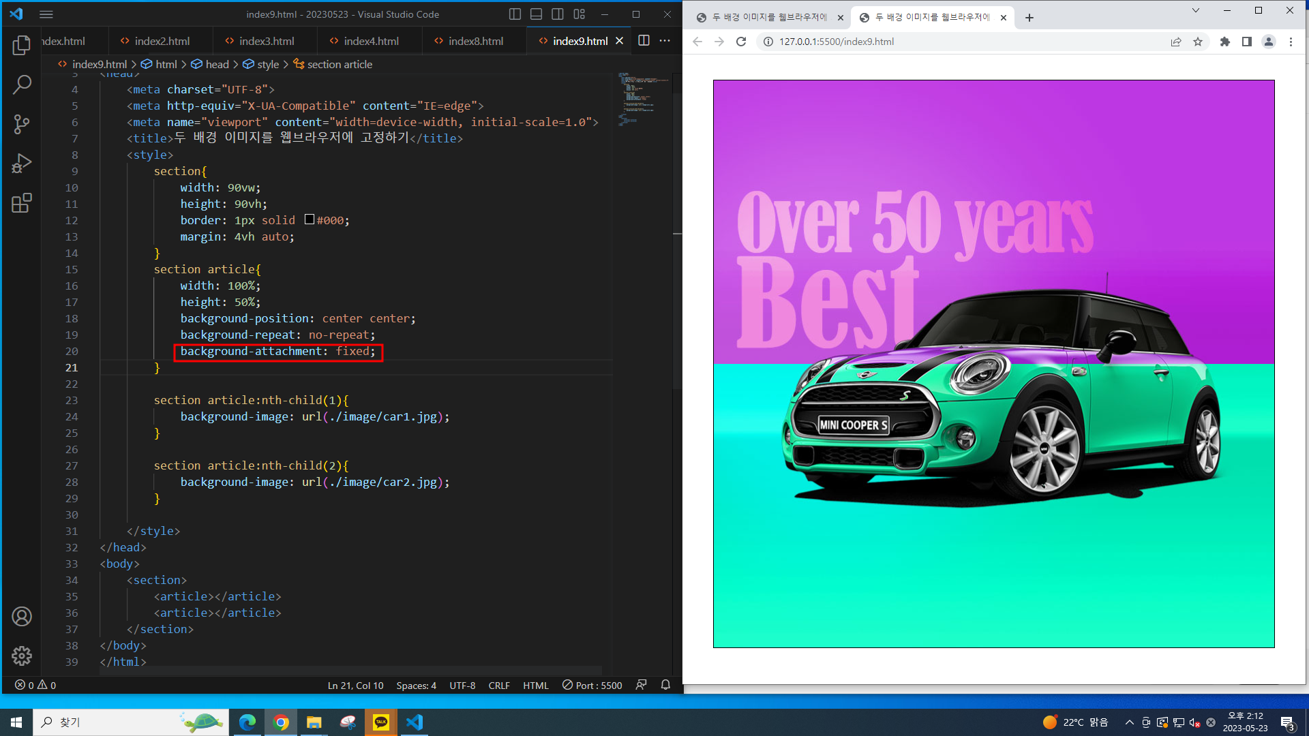Open File Explorer from taskbar
Viewport: 1309px width, 736px height.
tap(314, 722)
